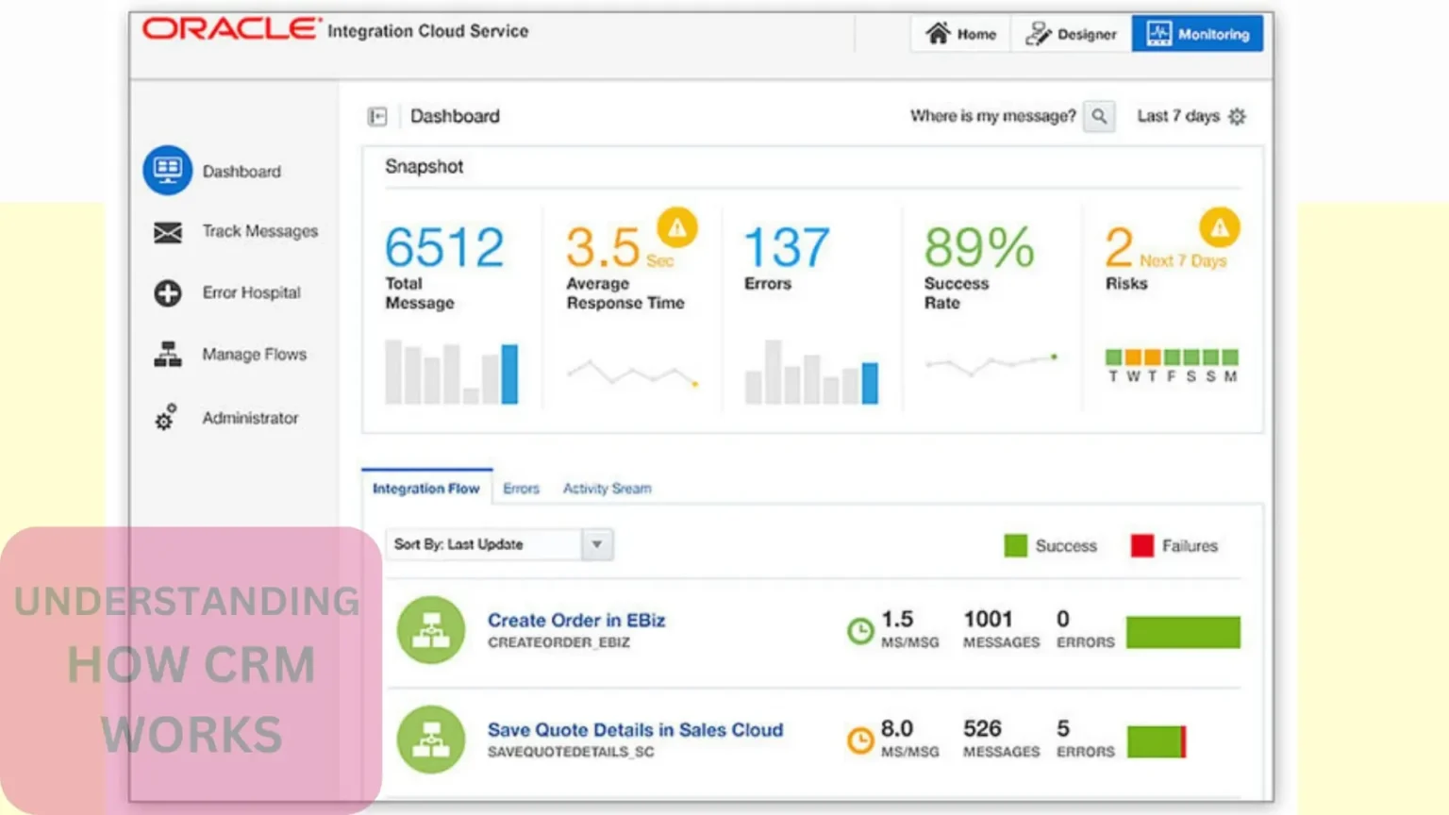Click the Total Message bar chart

tap(451, 372)
